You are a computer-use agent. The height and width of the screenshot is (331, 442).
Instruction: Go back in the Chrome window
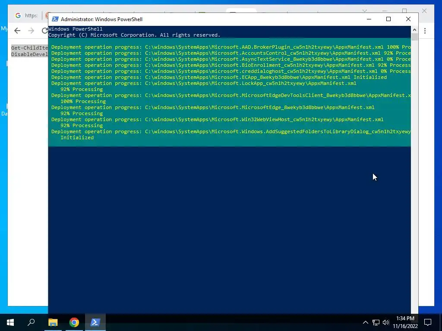17,31
